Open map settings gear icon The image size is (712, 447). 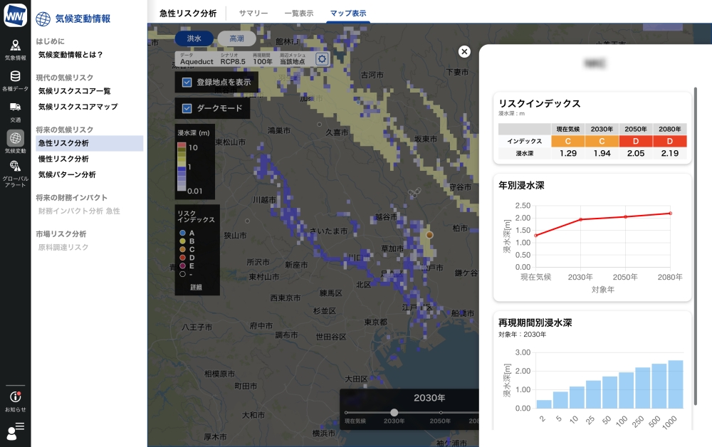pyautogui.click(x=322, y=59)
